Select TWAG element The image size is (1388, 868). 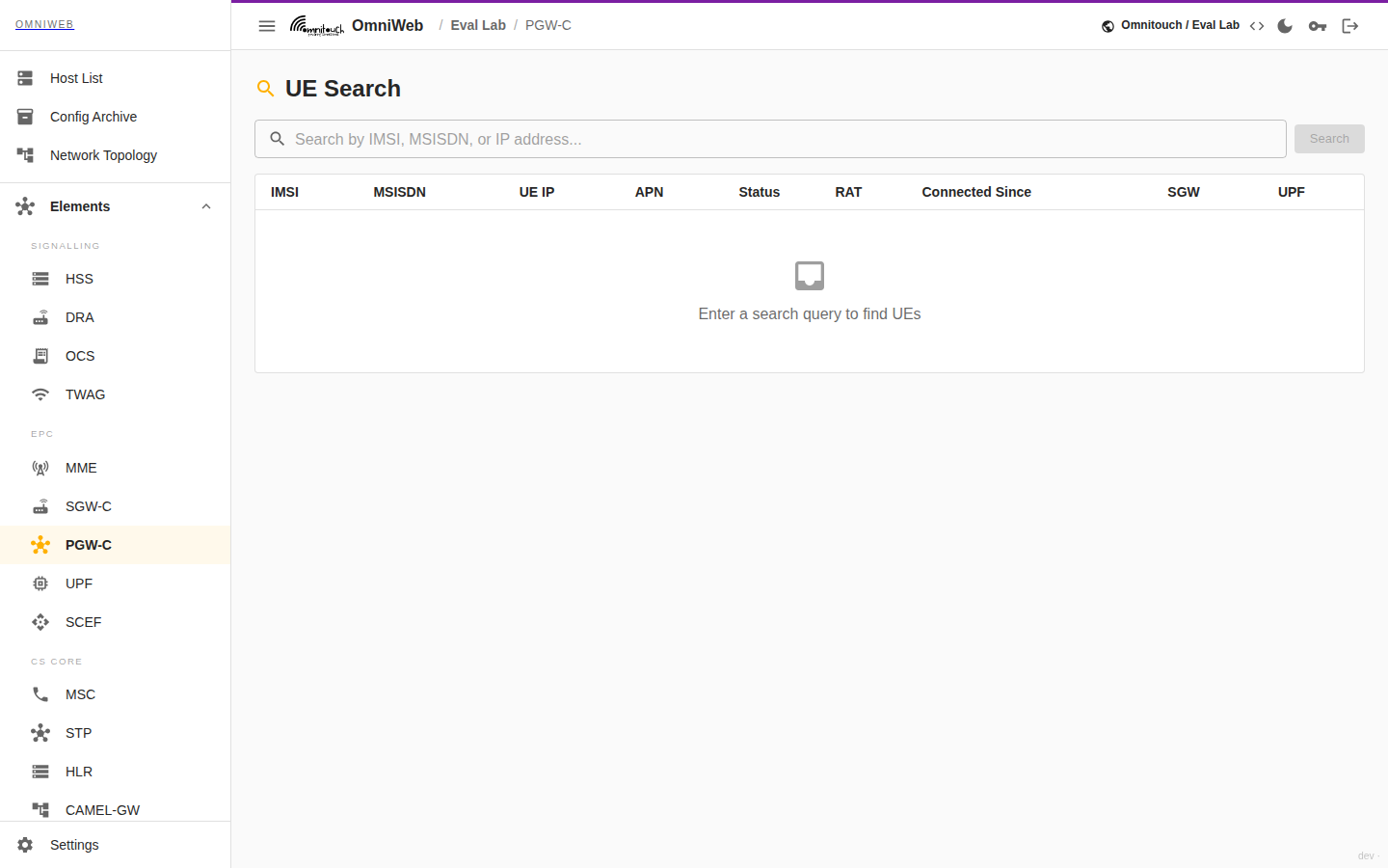coord(116,394)
